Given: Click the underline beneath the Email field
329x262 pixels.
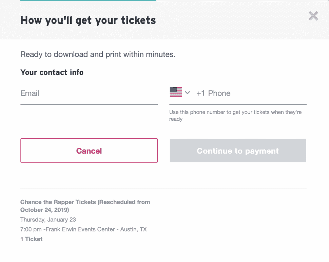Looking at the screenshot, I should click(x=89, y=104).
